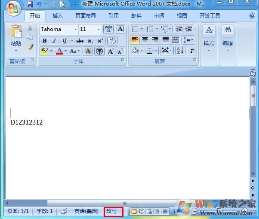Toggle strikethrough abc formatting
The image size is (259, 219).
point(80,40)
